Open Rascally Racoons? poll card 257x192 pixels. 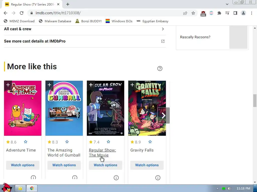212,37
